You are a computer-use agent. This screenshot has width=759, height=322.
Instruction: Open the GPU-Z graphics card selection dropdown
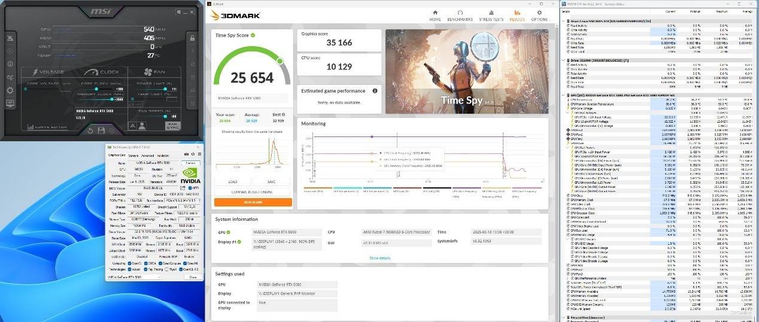[x=133, y=277]
